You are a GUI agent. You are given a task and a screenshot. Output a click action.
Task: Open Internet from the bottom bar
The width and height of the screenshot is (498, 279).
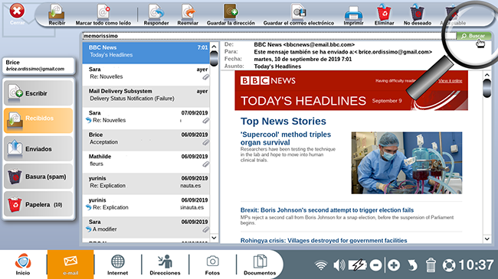point(117,264)
